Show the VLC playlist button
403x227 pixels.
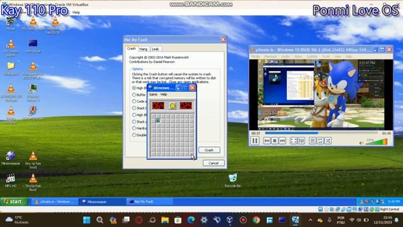click(312, 141)
